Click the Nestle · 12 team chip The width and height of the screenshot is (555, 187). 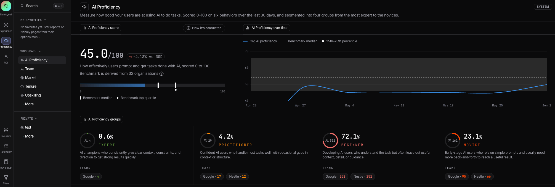click(x=237, y=177)
